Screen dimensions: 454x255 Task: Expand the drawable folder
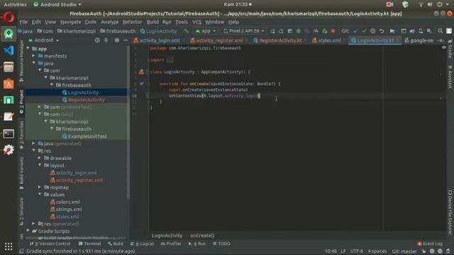pyautogui.click(x=40, y=158)
